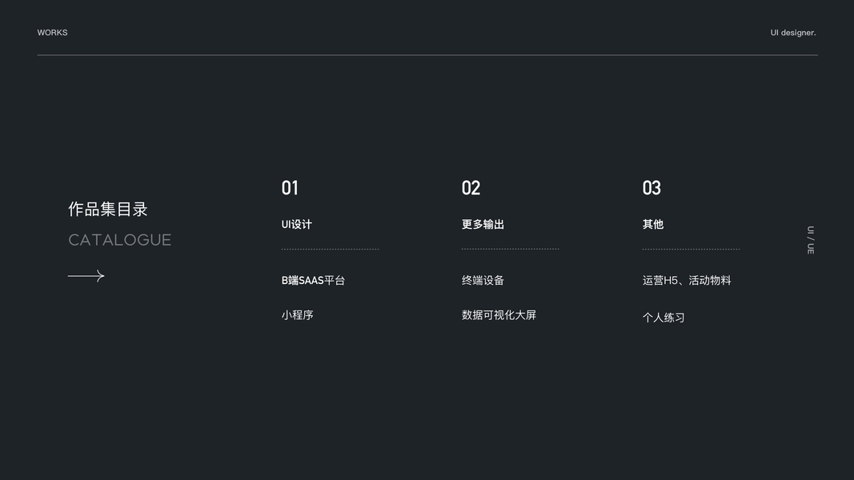
Task: Choose 个人练习 item
Action: 663,318
